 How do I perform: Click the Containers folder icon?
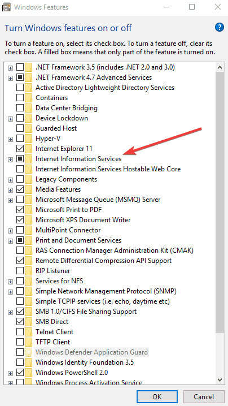point(28,98)
